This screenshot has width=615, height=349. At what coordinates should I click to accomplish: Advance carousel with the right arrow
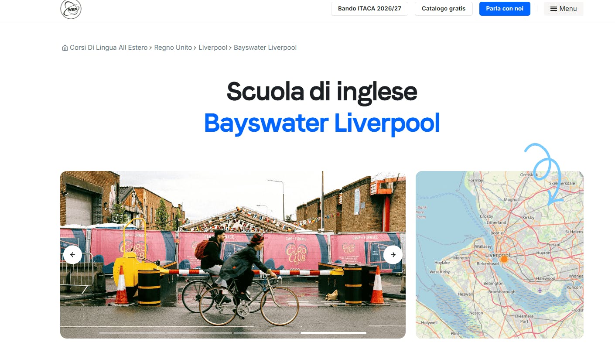click(393, 255)
